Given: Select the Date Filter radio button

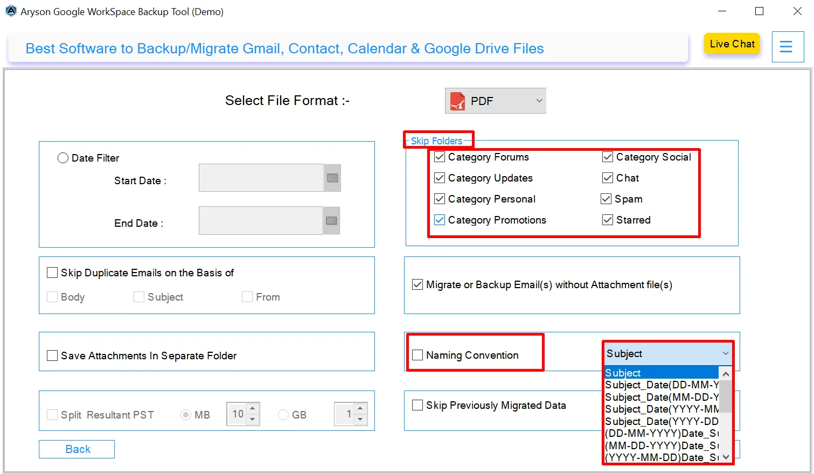Looking at the screenshot, I should 63,158.
